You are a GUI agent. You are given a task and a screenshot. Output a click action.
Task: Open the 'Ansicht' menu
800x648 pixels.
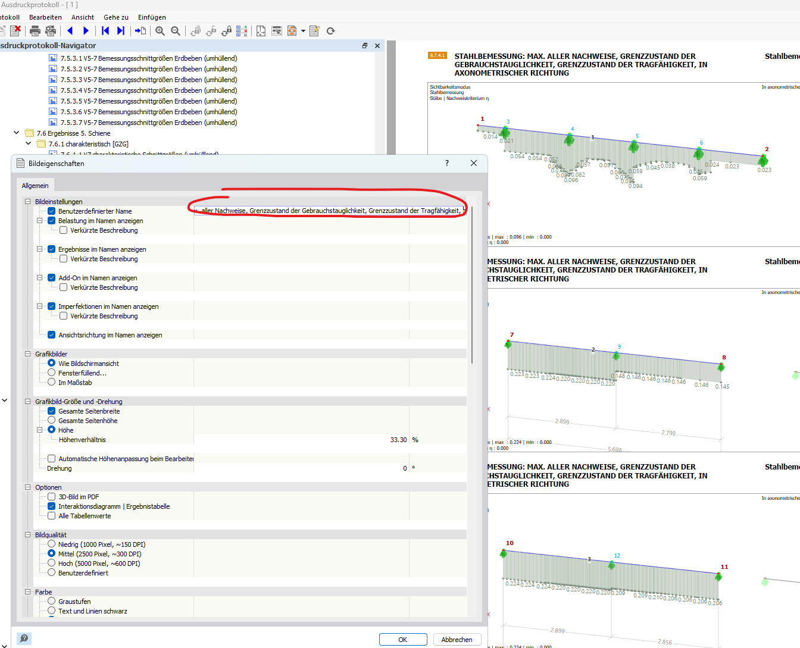point(83,17)
